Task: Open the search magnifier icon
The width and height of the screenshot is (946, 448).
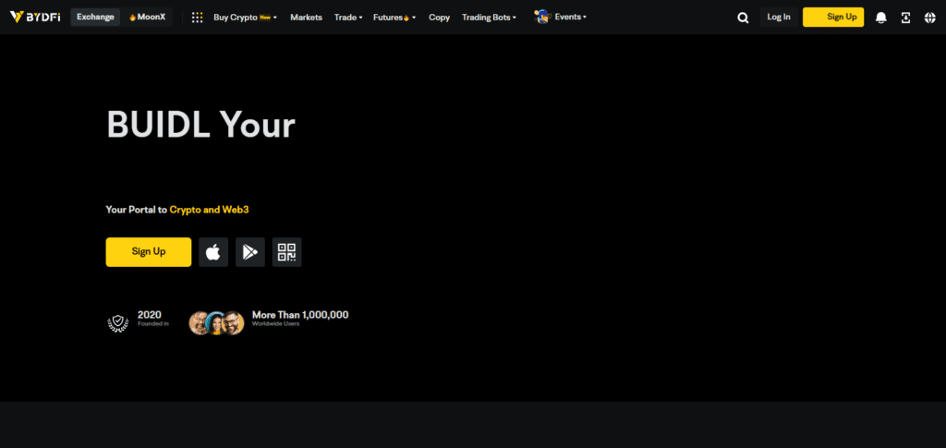Action: [743, 18]
